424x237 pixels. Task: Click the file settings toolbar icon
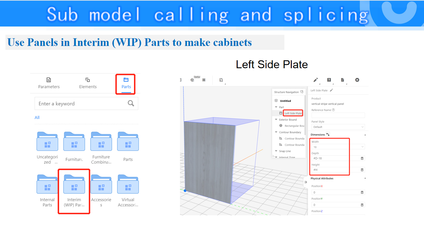point(221,80)
